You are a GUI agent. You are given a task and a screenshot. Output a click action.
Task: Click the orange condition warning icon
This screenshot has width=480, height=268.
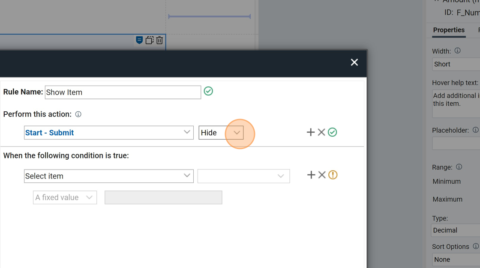tap(333, 175)
